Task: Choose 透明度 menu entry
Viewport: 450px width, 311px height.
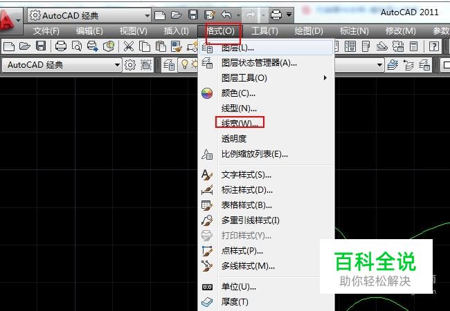Action: (x=267, y=139)
